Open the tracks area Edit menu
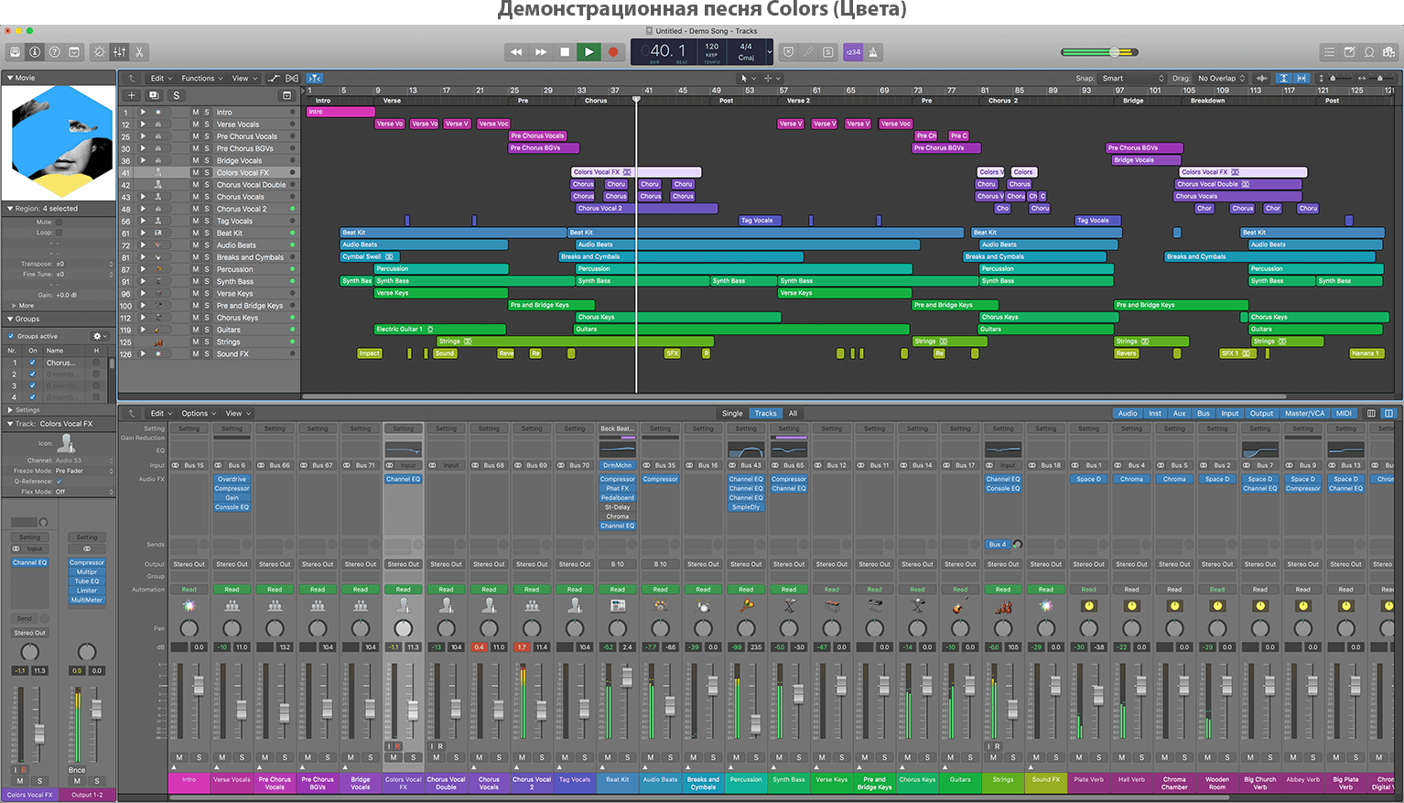This screenshot has height=803, width=1404. point(161,79)
